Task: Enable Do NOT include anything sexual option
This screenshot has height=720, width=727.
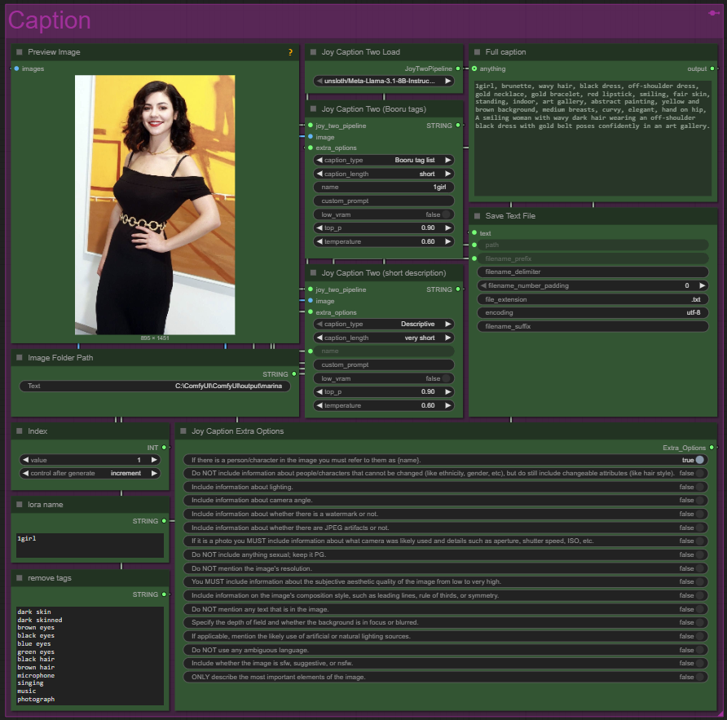Action: coord(446,554)
